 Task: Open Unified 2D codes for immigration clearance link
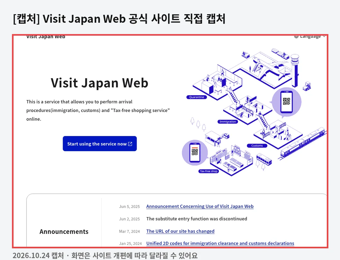click(220, 243)
